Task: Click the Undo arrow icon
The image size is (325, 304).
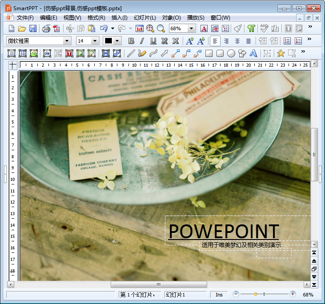Action: click(104, 28)
